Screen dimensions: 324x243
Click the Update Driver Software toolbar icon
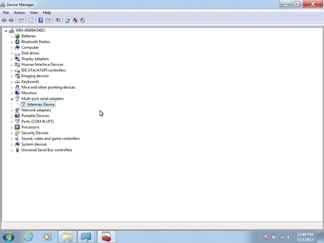pyautogui.click(x=67, y=21)
